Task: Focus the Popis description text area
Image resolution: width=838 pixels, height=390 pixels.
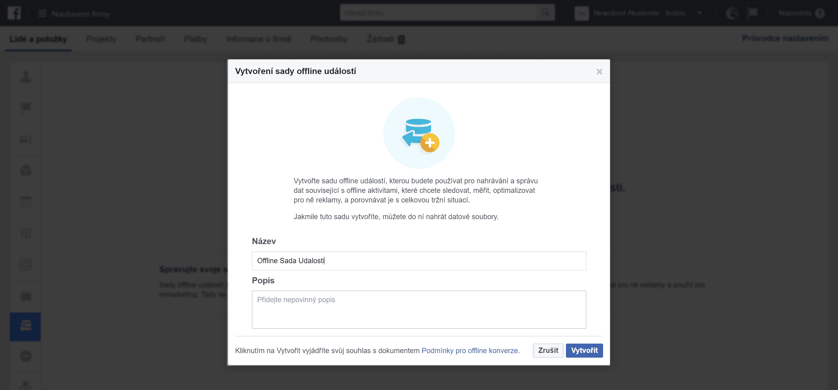Action: (x=419, y=309)
